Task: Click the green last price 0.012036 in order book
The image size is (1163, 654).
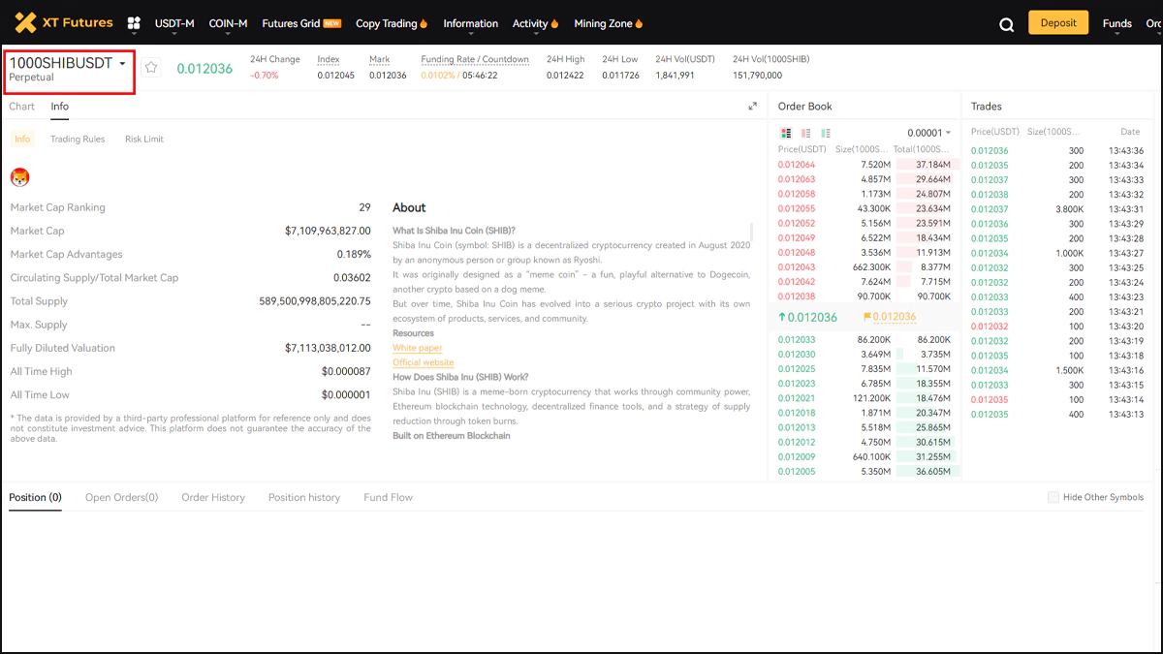Action: coord(807,317)
